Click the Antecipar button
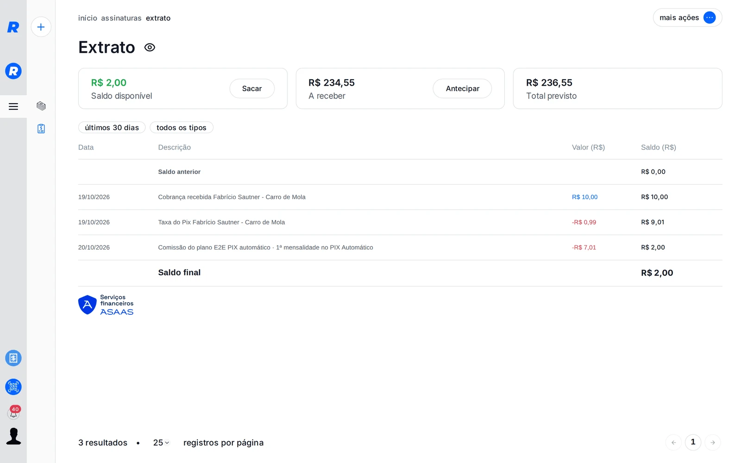This screenshot has height=463, width=741. 462,88
